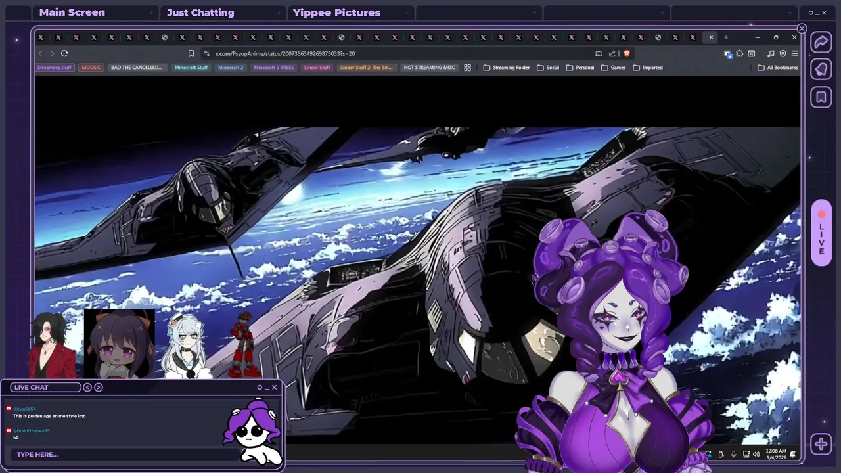This screenshot has height=473, width=841.
Task: Expand the Imported bookmarks folder
Action: point(648,67)
